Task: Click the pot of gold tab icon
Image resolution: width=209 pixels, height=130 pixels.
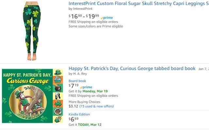Action: 58,88
